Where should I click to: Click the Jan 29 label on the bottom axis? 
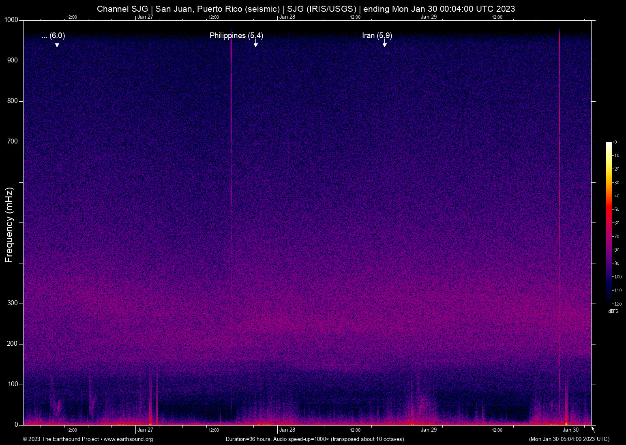[429, 430]
